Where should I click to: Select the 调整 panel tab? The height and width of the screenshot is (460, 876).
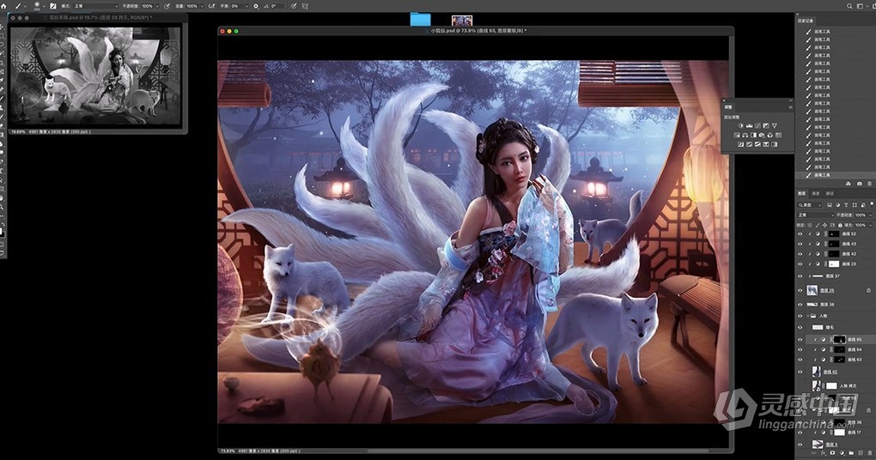[727, 107]
